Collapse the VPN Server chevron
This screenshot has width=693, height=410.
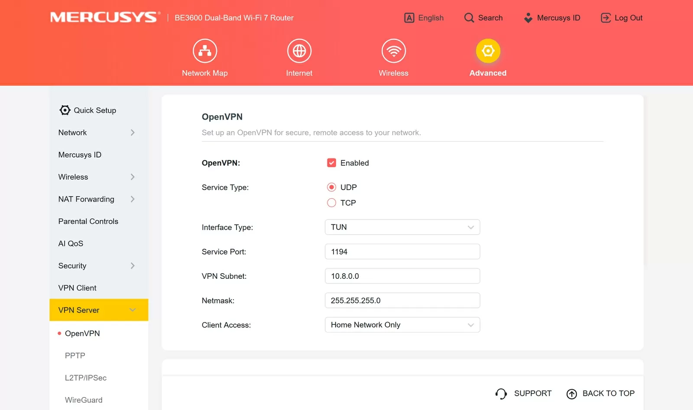pos(133,310)
